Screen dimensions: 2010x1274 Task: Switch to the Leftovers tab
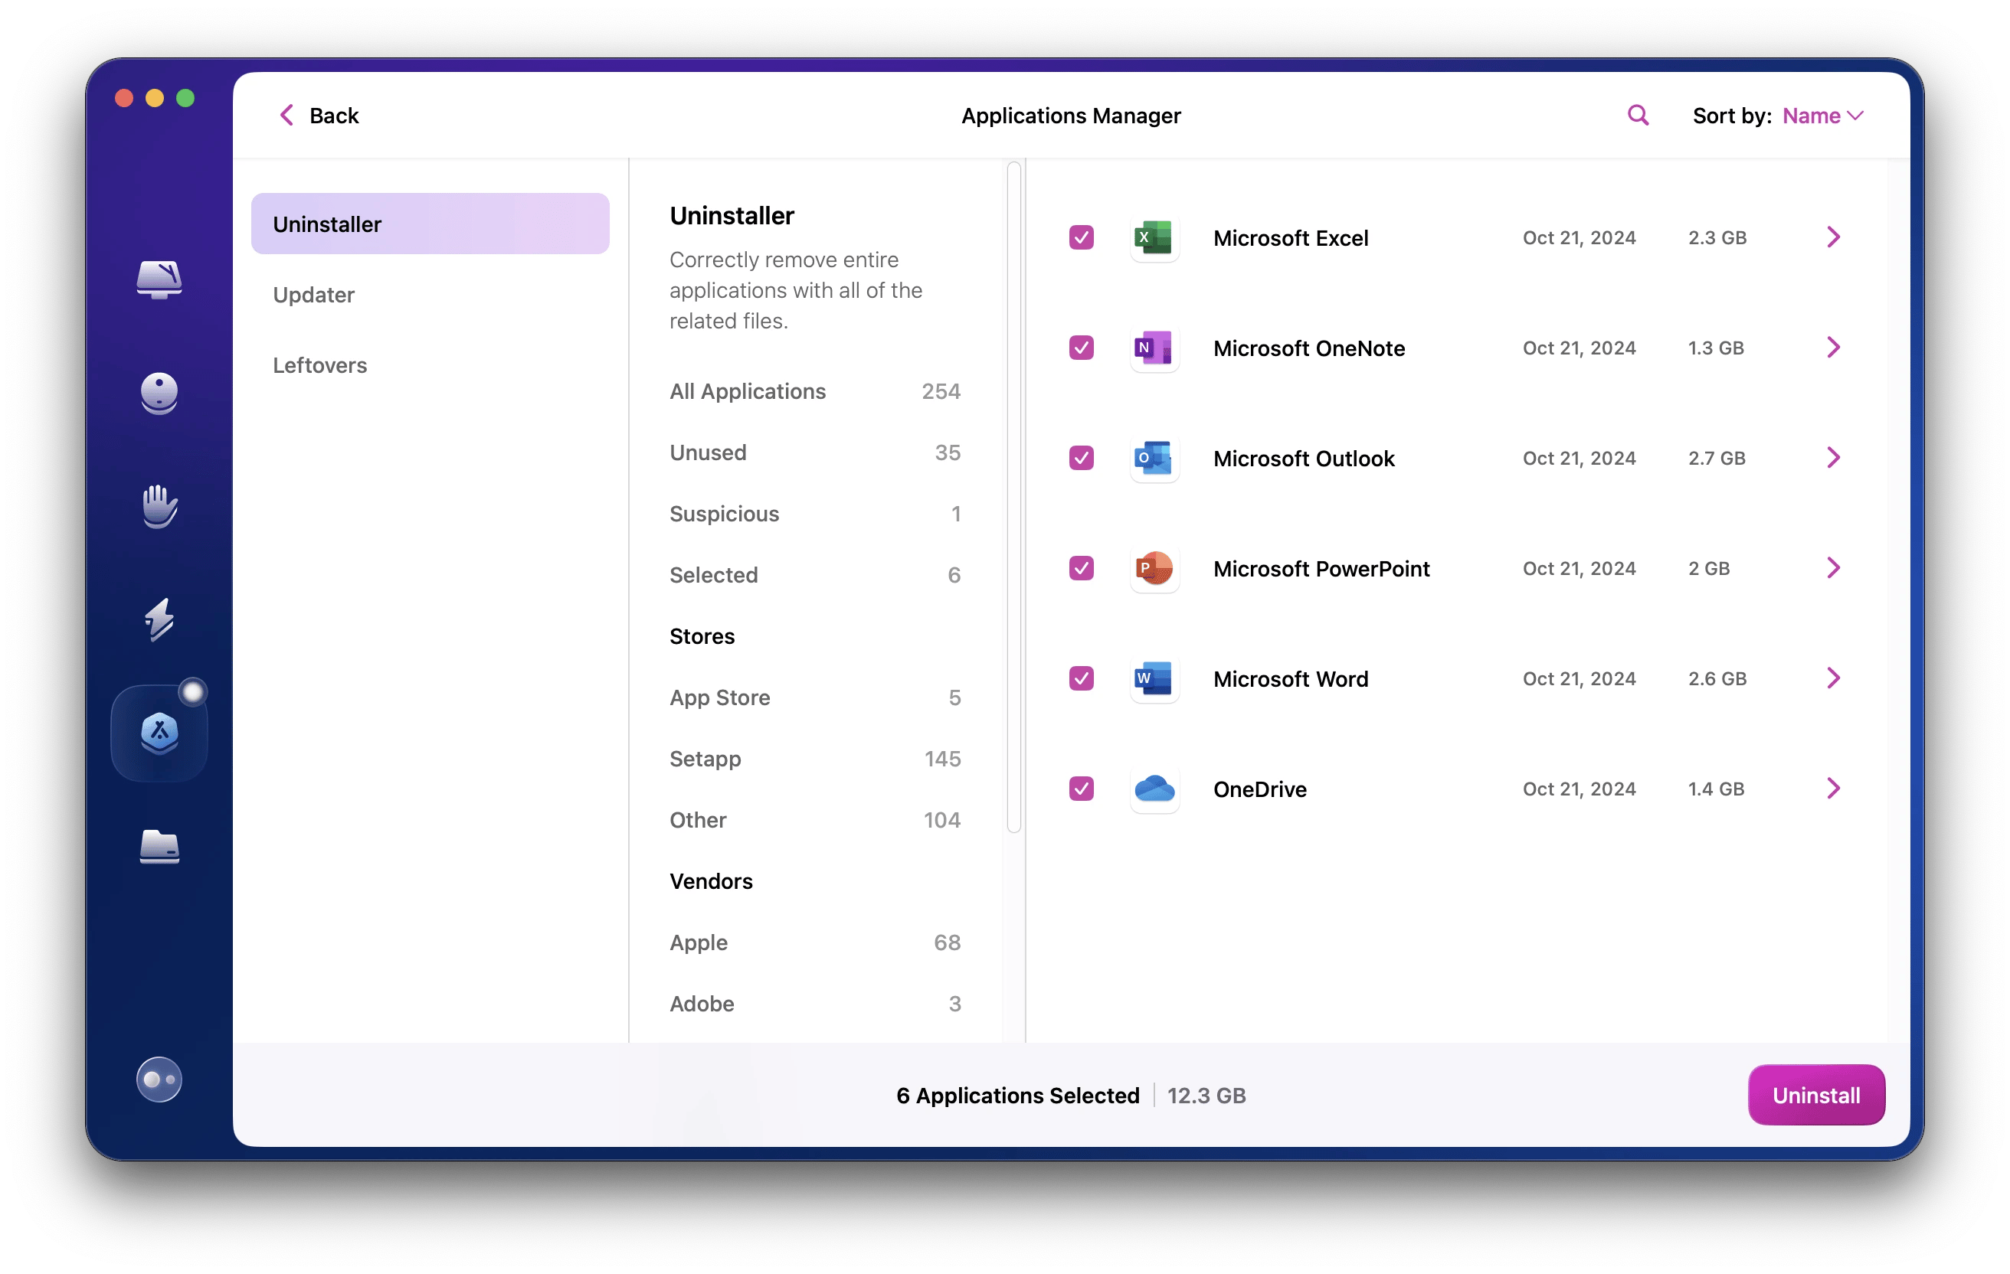point(319,365)
